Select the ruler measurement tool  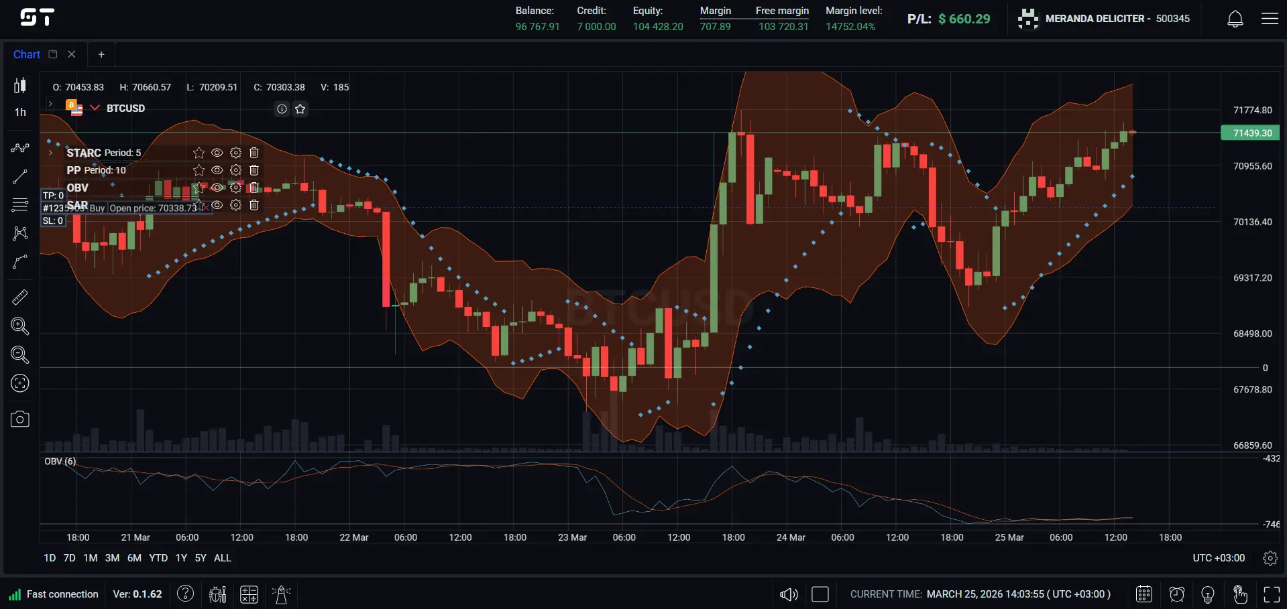(19, 297)
